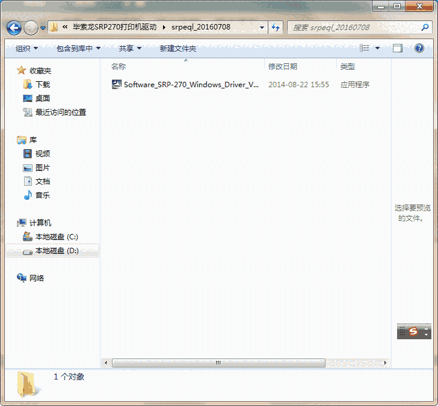Expand the arrow after 毕索龙SRP270打印机驱动
Viewport: 438px width, 406px height.
164,27
